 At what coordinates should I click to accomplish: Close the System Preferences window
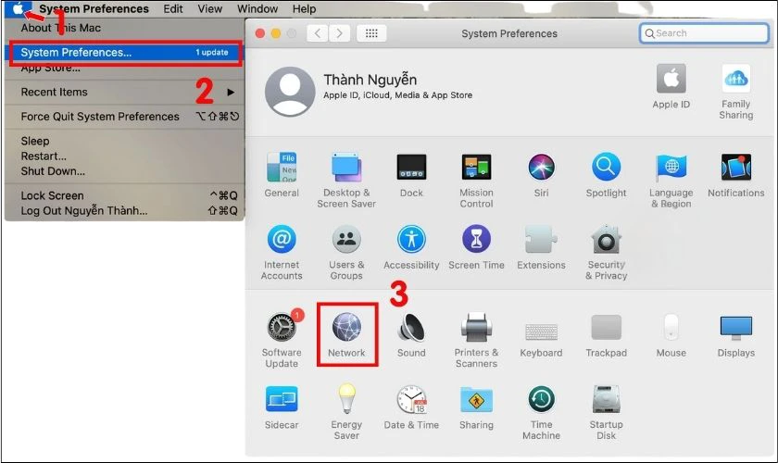tap(259, 33)
